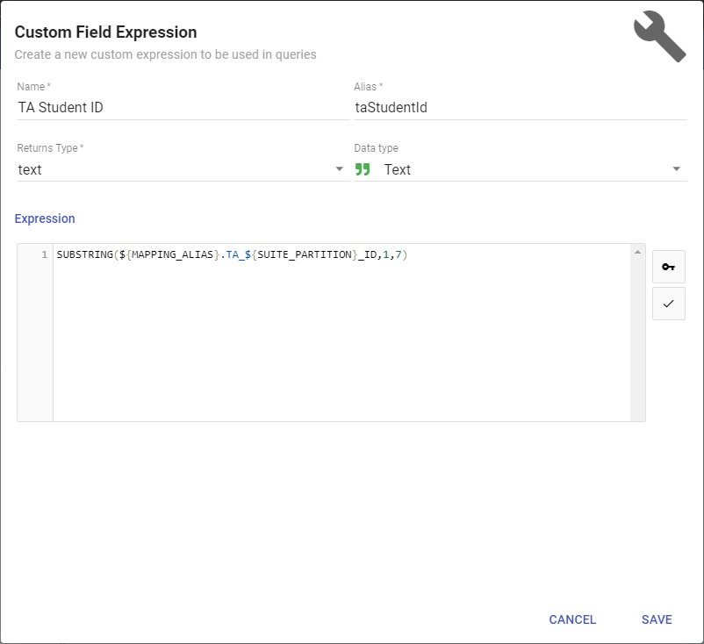Expand the Data type dropdown arrow

(x=676, y=169)
